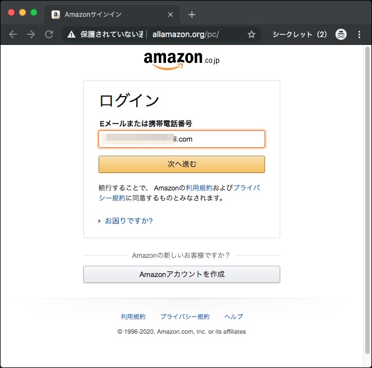
Task: Bookmark this page with the star icon
Action: pyautogui.click(x=251, y=34)
